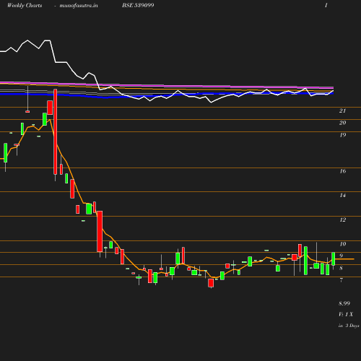Click the price axis label 20
Screen dimensions: 361x361
(342, 123)
